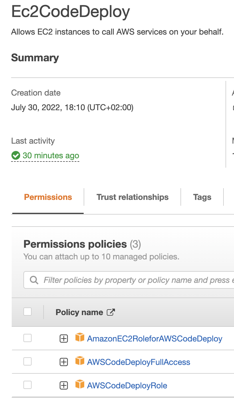Click the orange AWSCodeDeployRole policy box icon
This screenshot has height=408, width=234.
(x=80, y=384)
